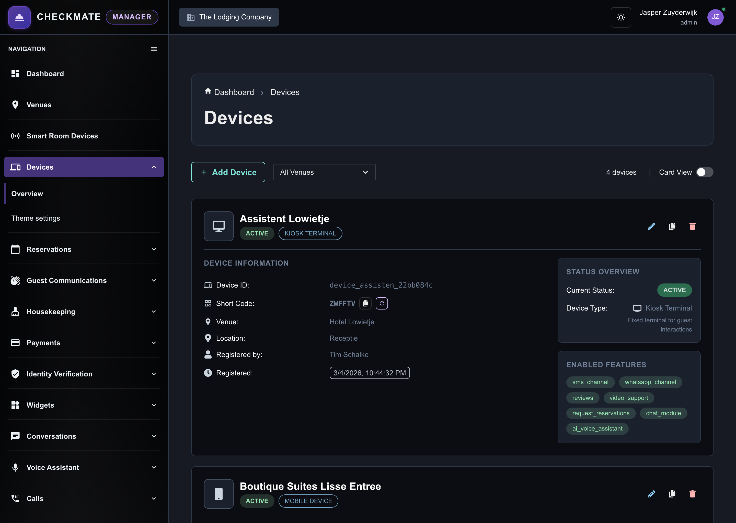Click the video_support feature tag

coord(628,398)
